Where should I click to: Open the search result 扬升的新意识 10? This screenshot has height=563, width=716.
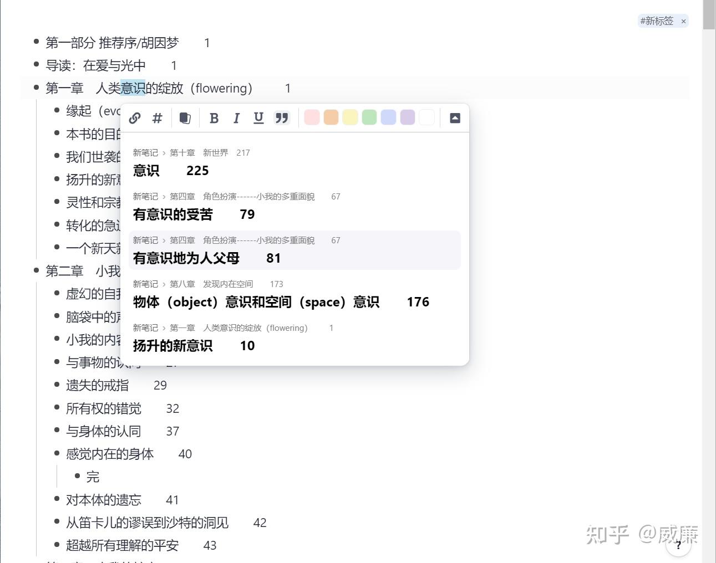pyautogui.click(x=294, y=338)
